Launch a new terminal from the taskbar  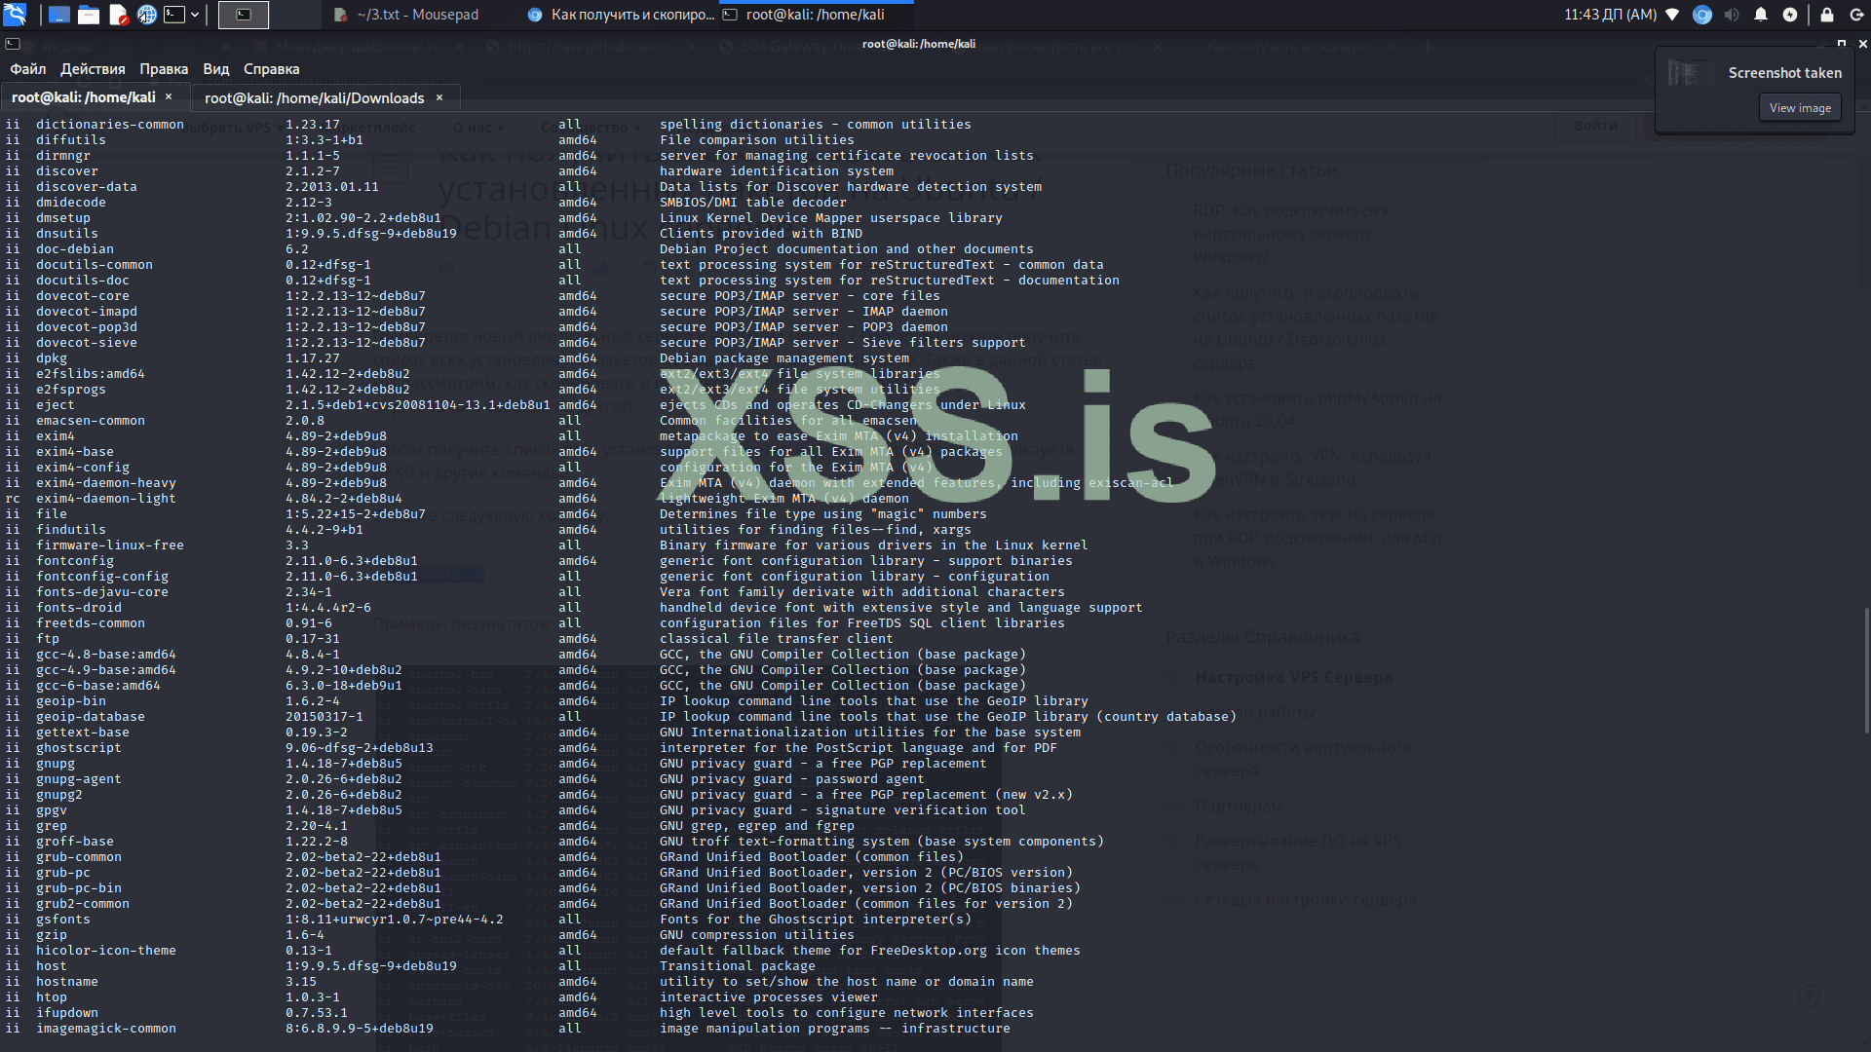(x=174, y=15)
